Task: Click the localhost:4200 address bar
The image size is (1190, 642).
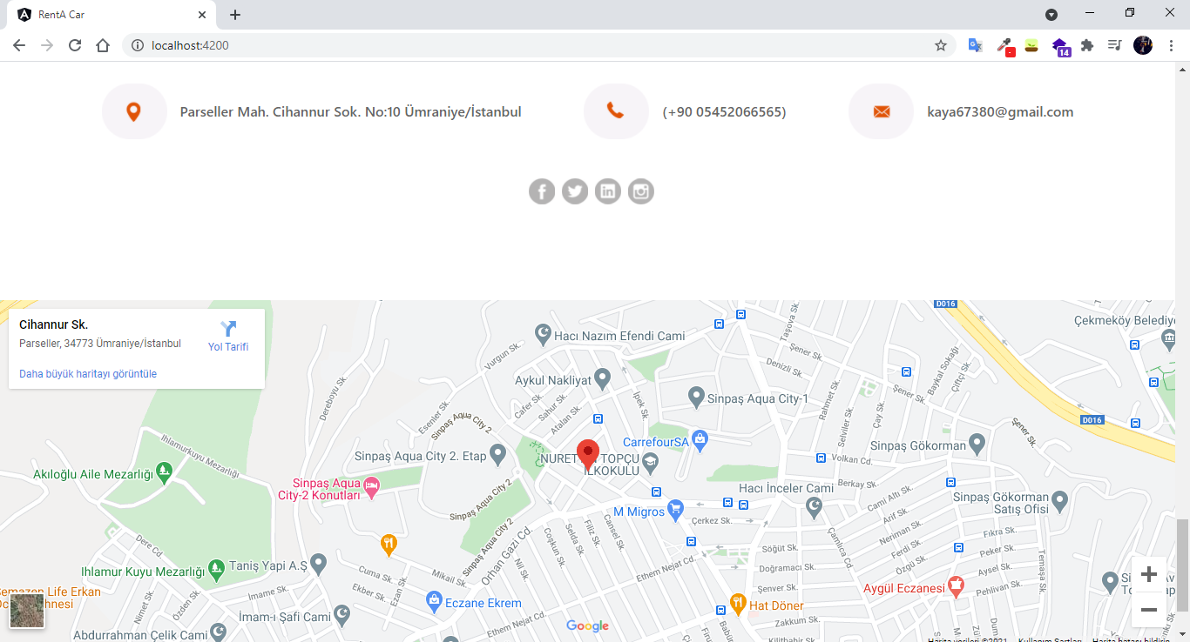Action: click(523, 45)
